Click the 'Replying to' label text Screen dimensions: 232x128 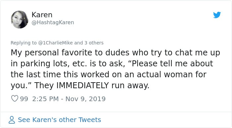(24, 43)
